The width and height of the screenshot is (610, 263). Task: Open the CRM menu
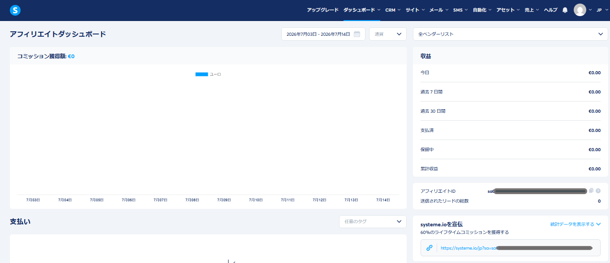pyautogui.click(x=393, y=10)
